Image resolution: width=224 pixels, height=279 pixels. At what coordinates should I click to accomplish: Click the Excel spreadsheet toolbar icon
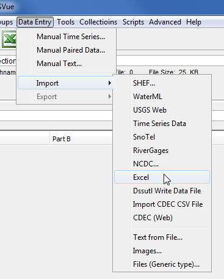point(9,39)
